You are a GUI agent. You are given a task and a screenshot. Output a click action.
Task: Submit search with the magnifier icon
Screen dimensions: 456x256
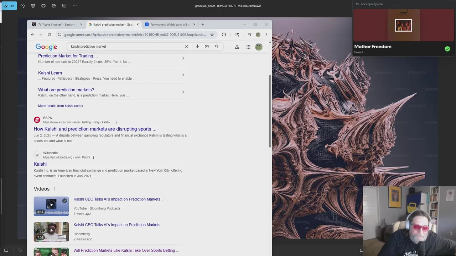pos(217,47)
